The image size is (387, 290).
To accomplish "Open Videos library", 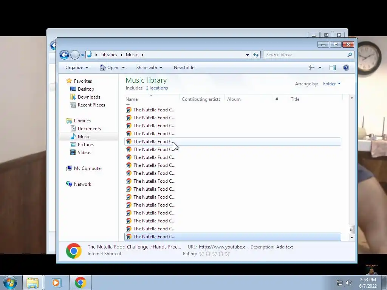I will [x=84, y=153].
